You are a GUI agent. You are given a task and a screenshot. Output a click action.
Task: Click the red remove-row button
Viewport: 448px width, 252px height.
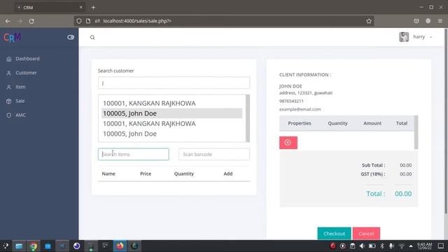288,143
